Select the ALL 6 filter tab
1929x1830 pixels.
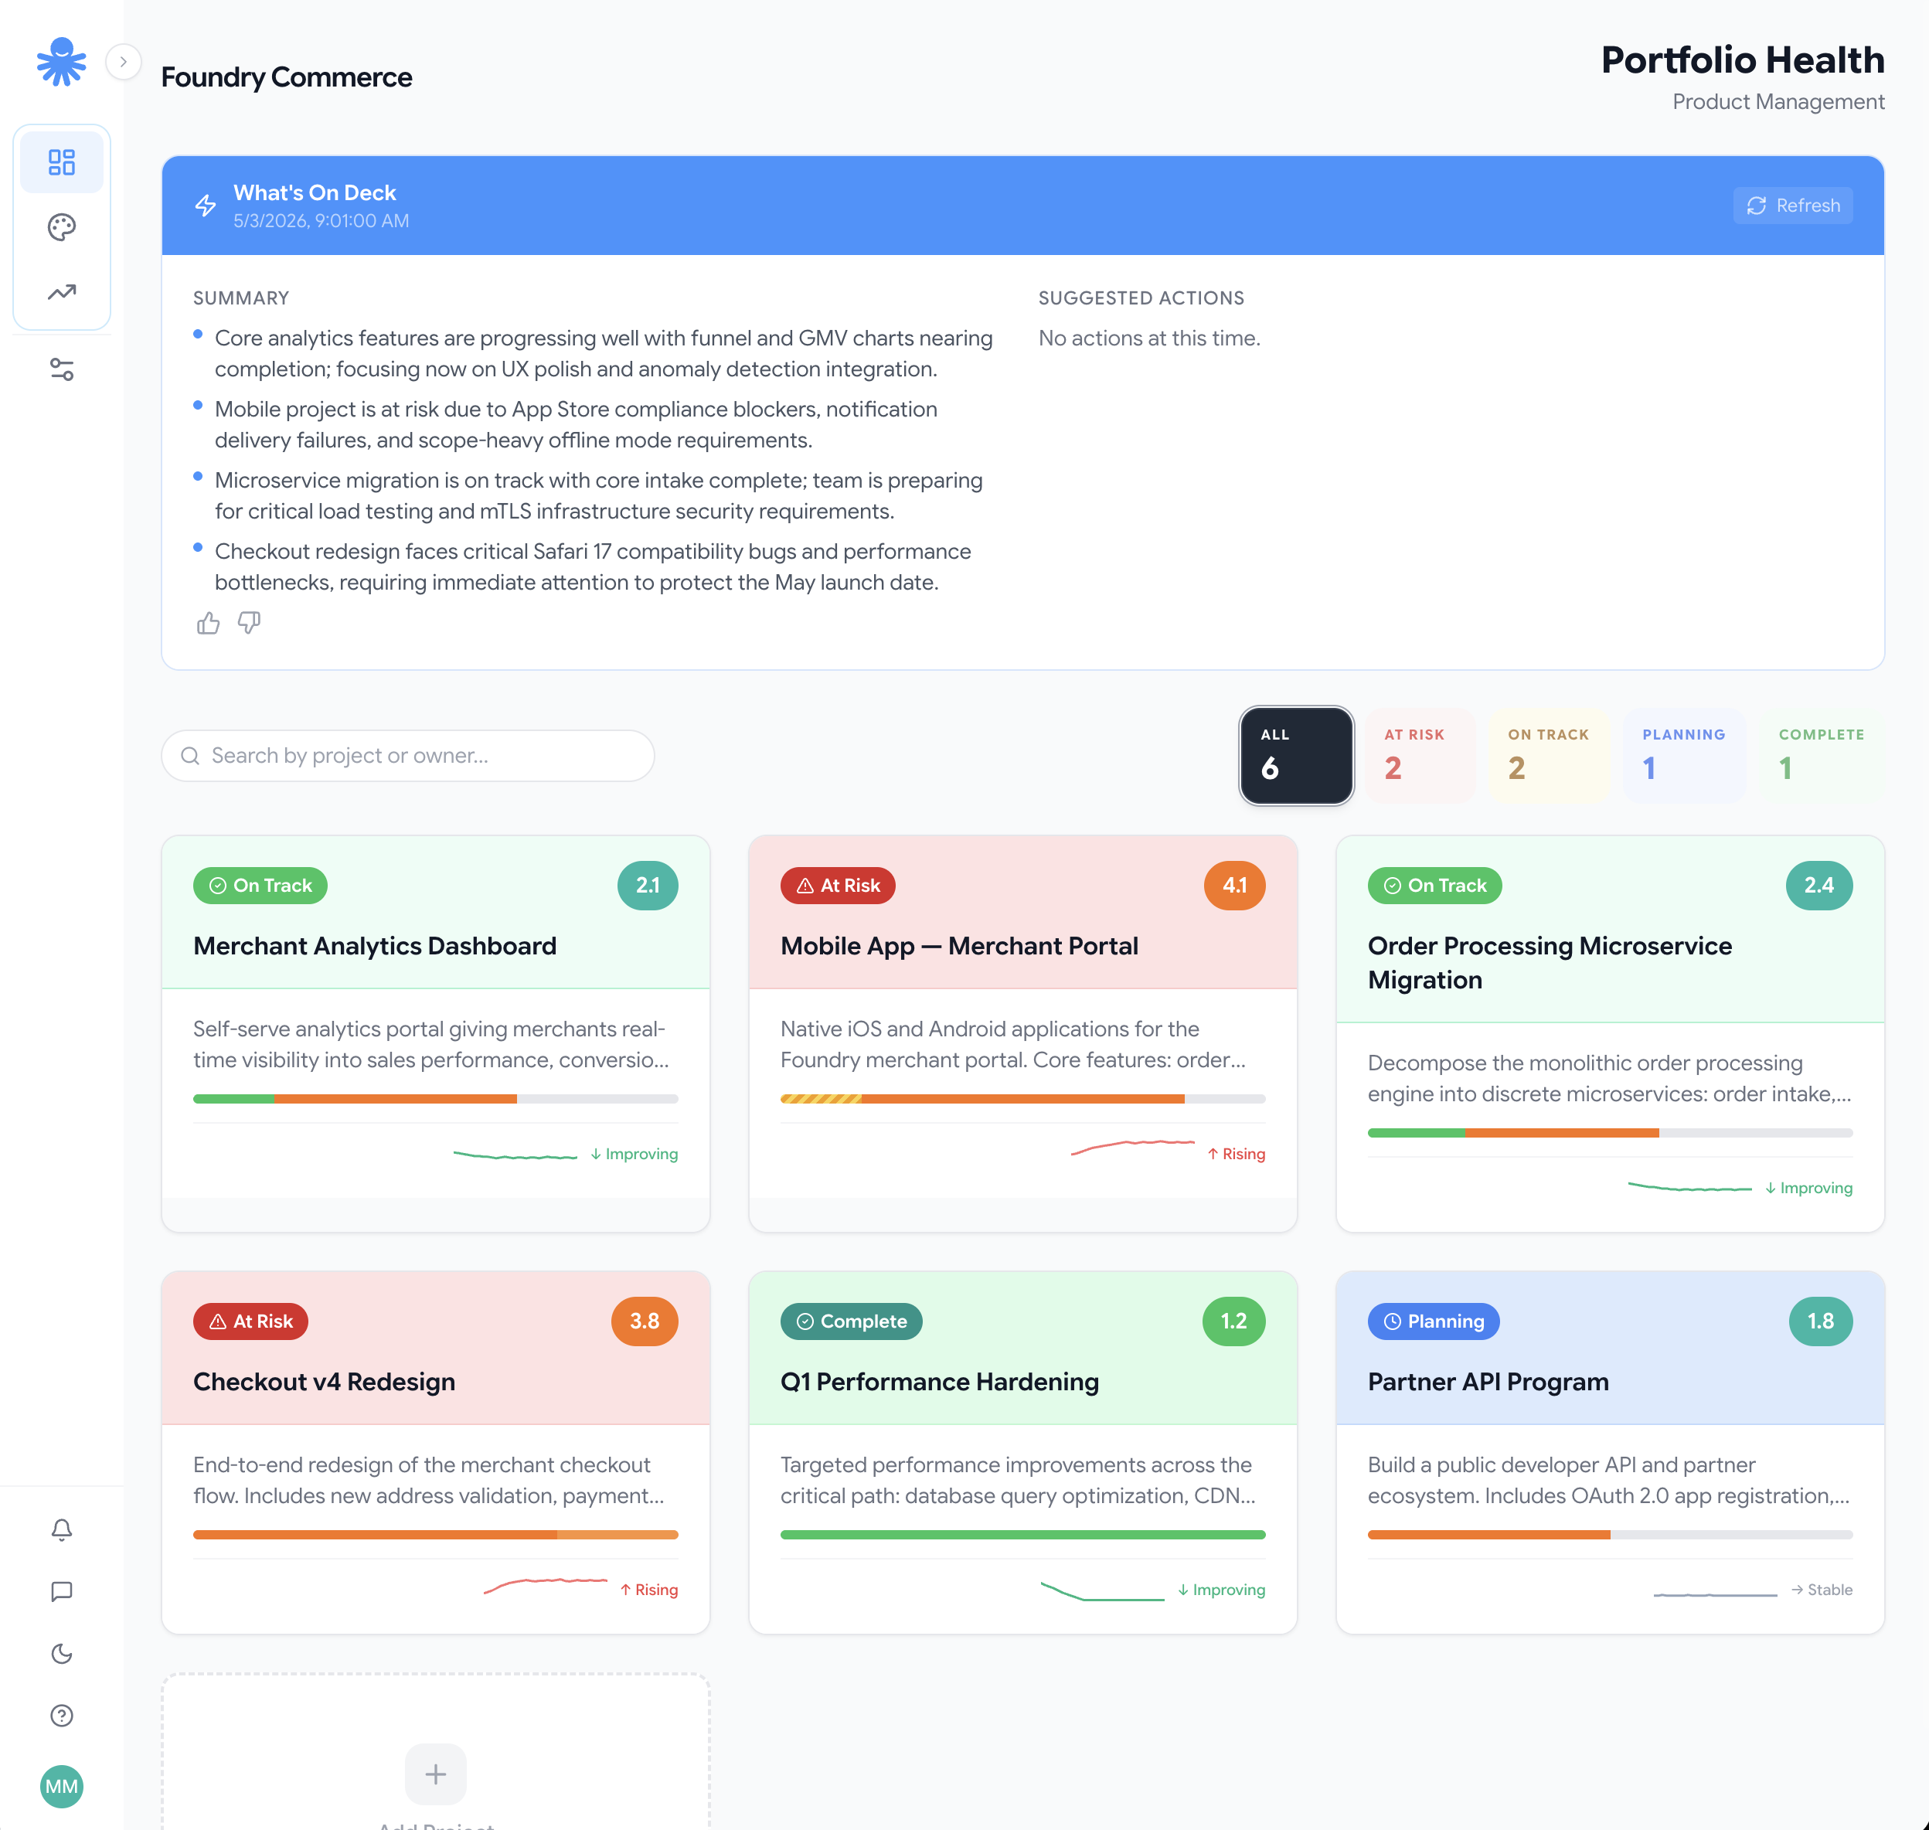[x=1297, y=756]
